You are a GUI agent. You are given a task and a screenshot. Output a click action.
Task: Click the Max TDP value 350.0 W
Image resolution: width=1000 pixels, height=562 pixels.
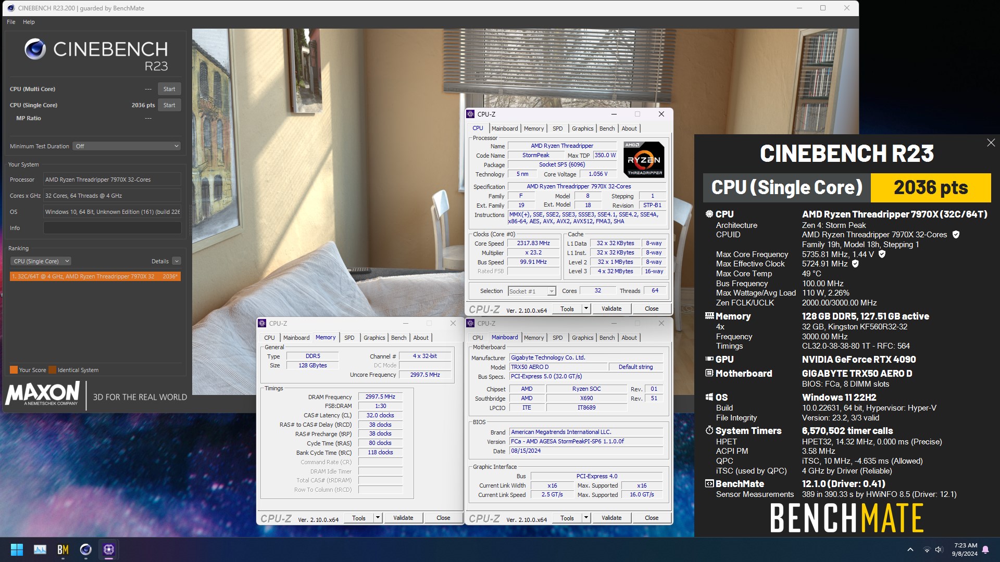[605, 155]
